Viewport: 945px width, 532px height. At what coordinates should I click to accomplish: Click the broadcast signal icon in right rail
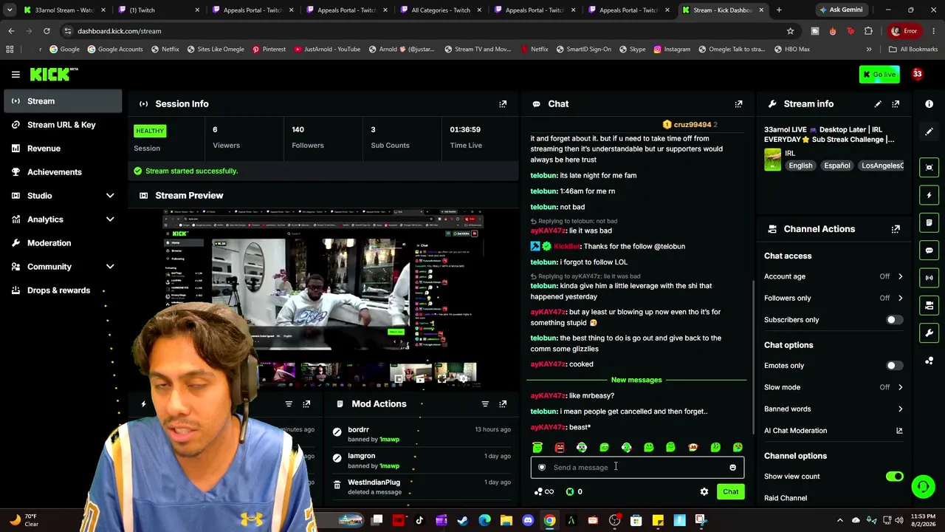coord(929,278)
